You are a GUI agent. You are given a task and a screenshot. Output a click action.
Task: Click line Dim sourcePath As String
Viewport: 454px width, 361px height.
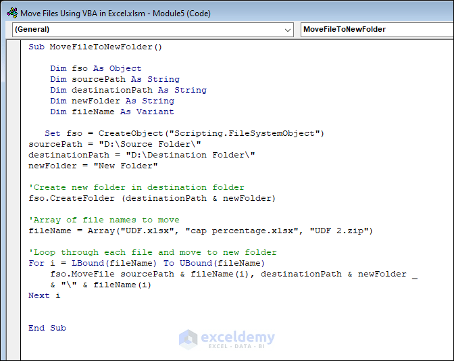coord(115,79)
